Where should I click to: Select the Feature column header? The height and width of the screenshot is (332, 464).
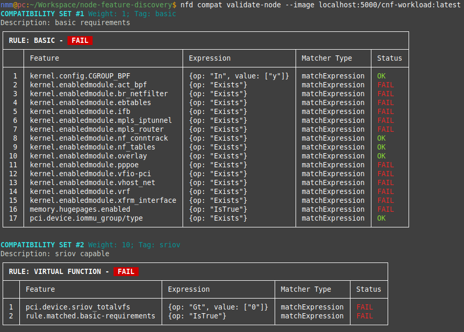pyautogui.click(x=44, y=58)
